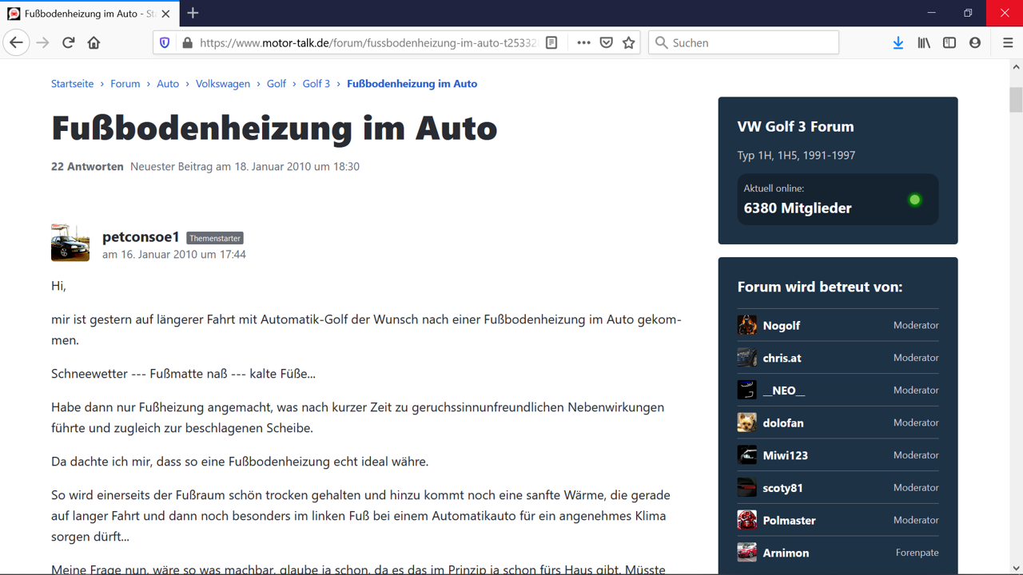The height and width of the screenshot is (575, 1023).
Task: Click Miwi123 avatar thumbnail
Action: (x=746, y=455)
